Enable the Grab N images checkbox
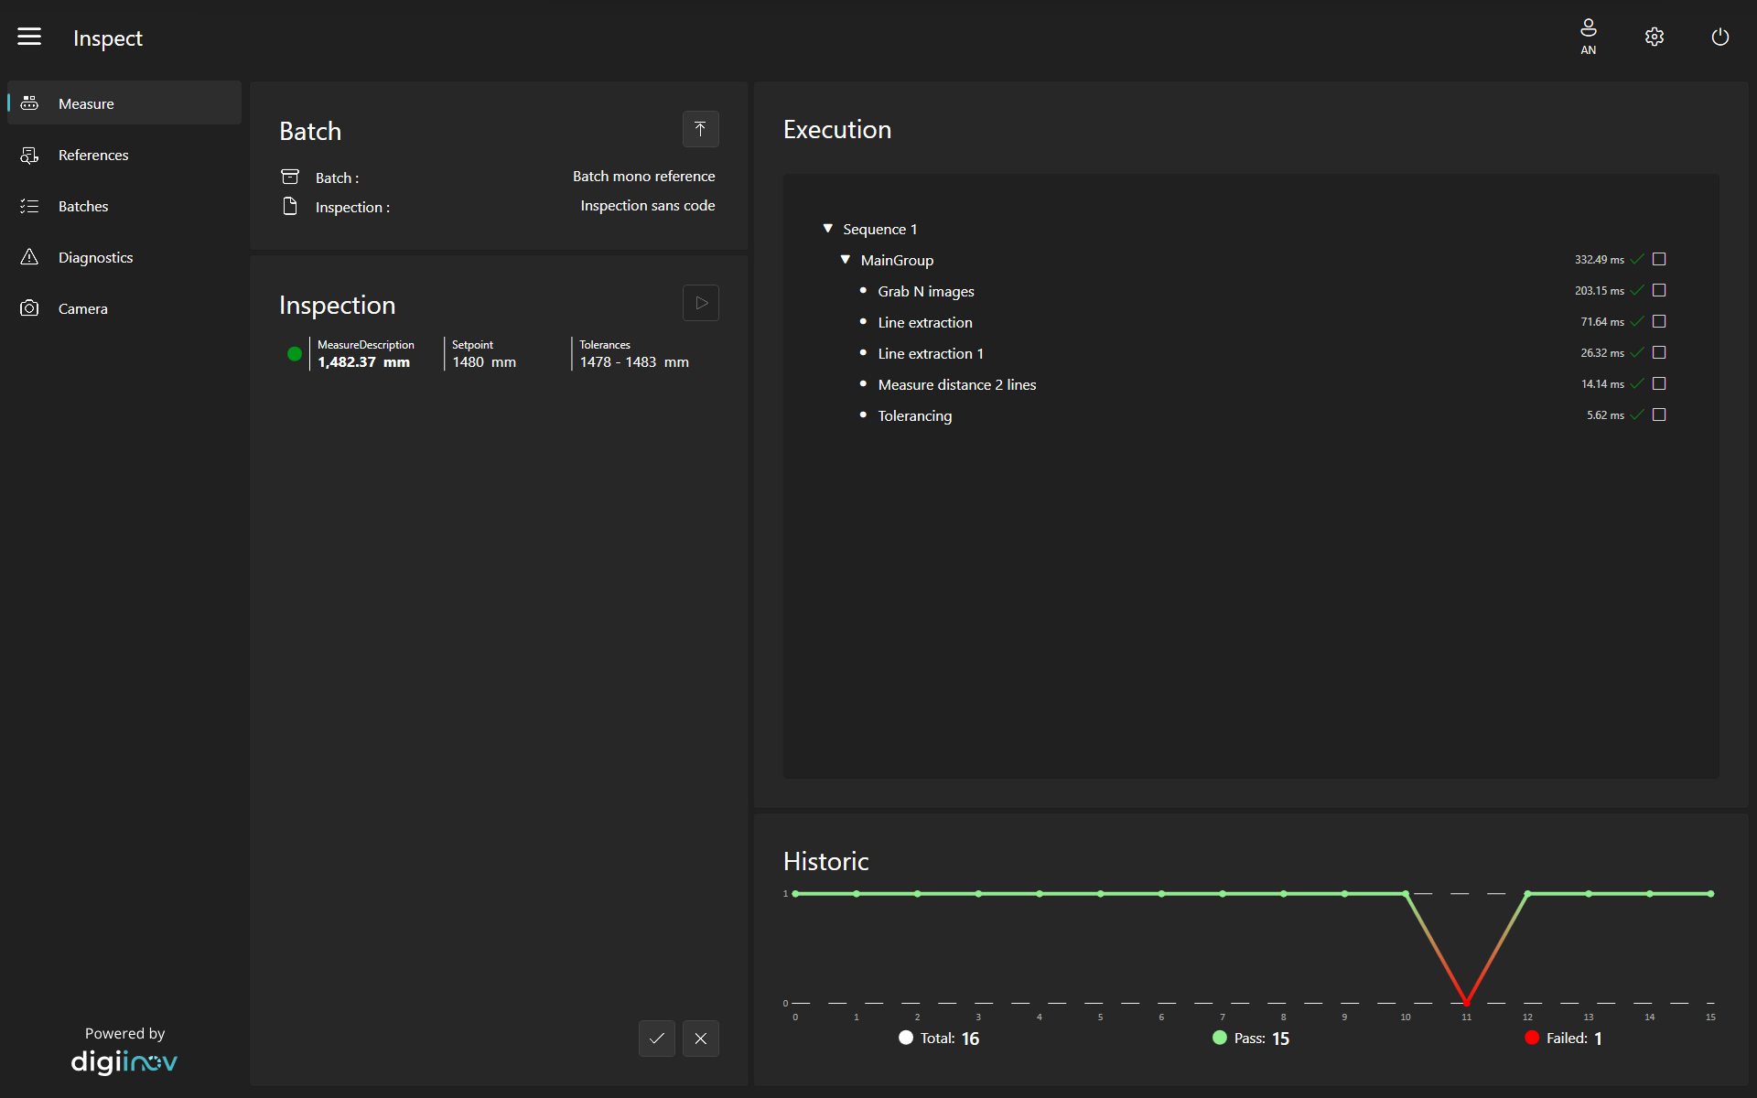The width and height of the screenshot is (1757, 1098). click(x=1659, y=291)
